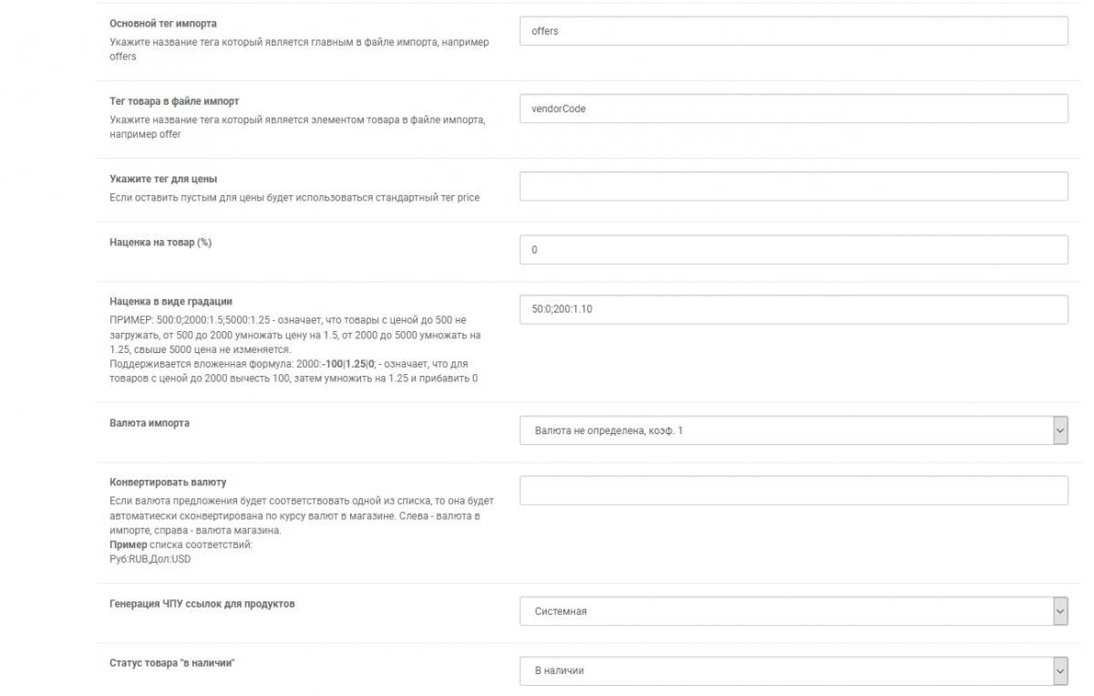Click the 'Конвертировать валюту' label
This screenshot has height=696, width=1094.
point(168,482)
